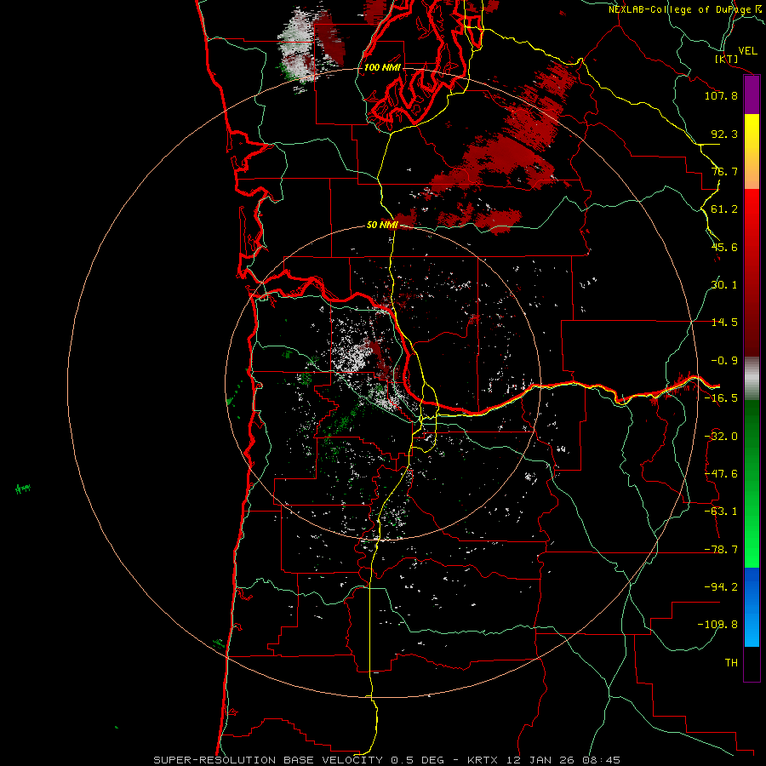The width and height of the screenshot is (766, 766).
Task: Click the 100 NMI range ring label
Action: click(382, 67)
